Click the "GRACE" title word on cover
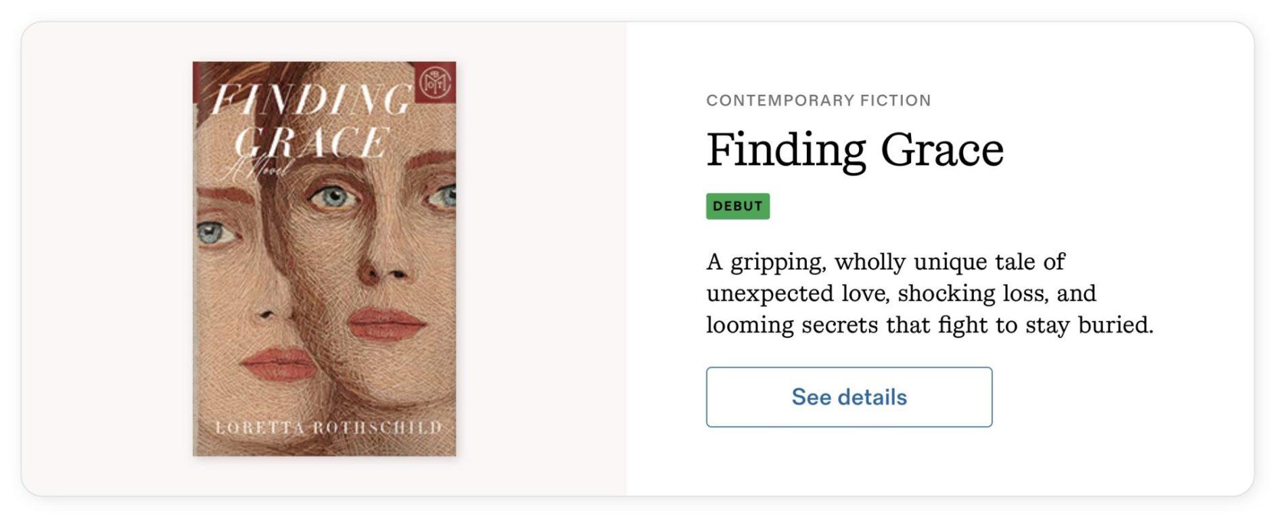The height and width of the screenshot is (520, 1285). [311, 142]
